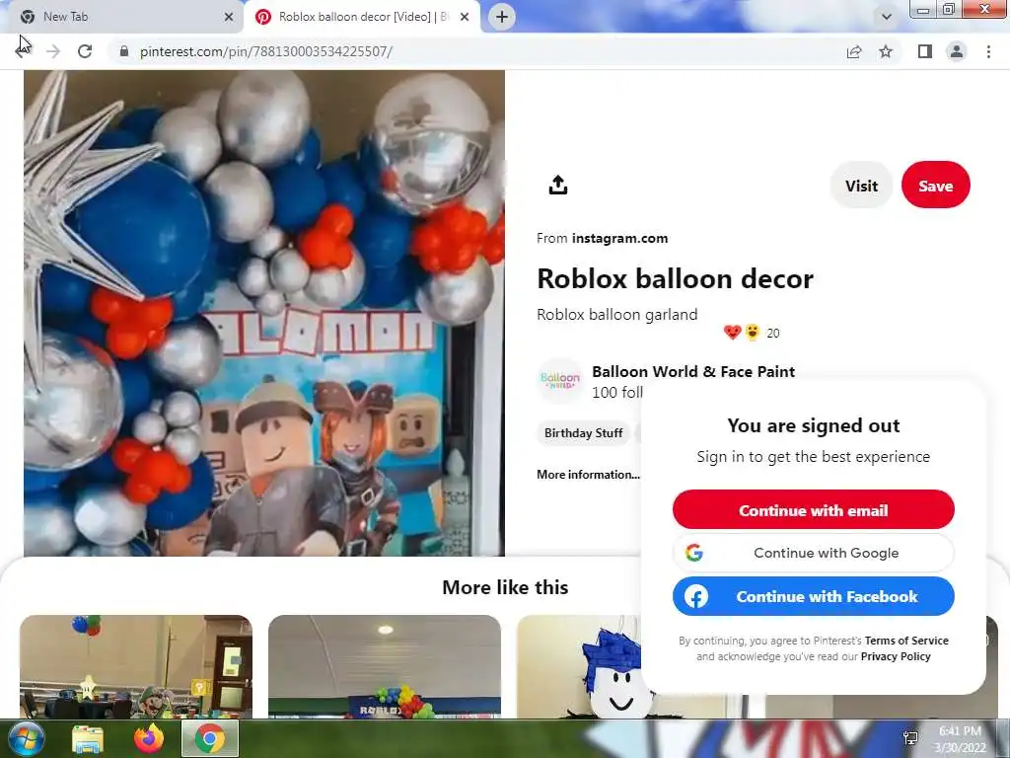Click the Roblox balloon decor title
The image size is (1010, 758).
click(x=675, y=279)
